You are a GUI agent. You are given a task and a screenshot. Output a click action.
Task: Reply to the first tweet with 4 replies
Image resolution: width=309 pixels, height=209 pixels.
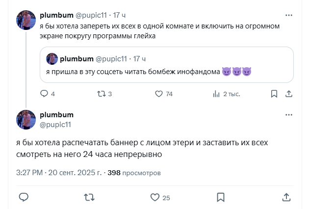coord(44,94)
